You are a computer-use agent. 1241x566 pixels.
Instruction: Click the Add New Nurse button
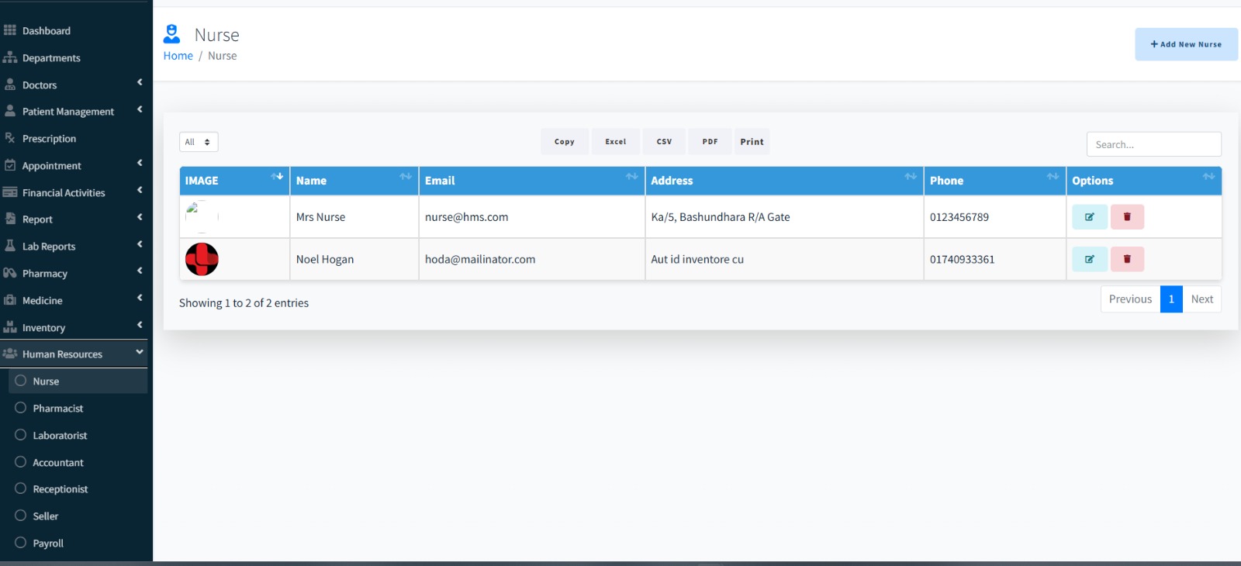click(x=1186, y=44)
